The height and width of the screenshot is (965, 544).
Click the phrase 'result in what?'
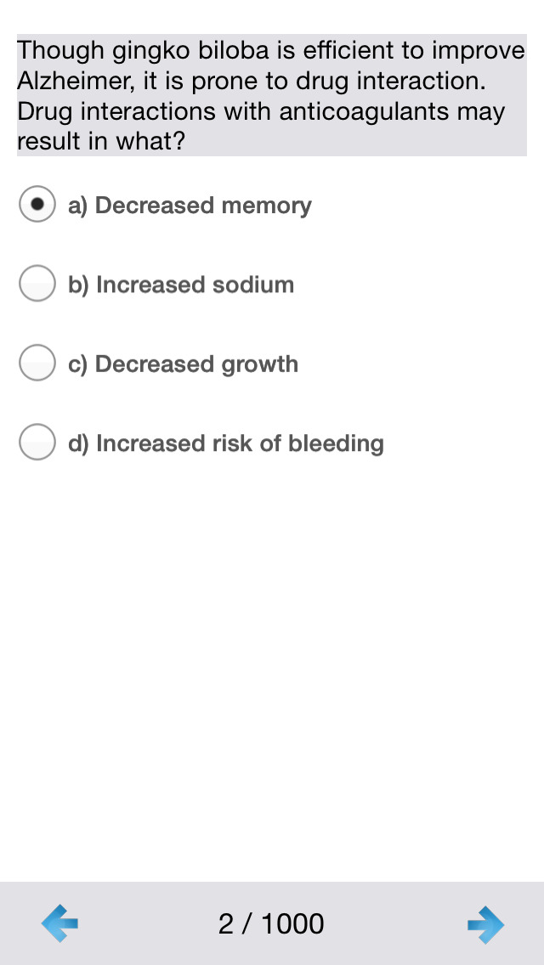(100, 142)
